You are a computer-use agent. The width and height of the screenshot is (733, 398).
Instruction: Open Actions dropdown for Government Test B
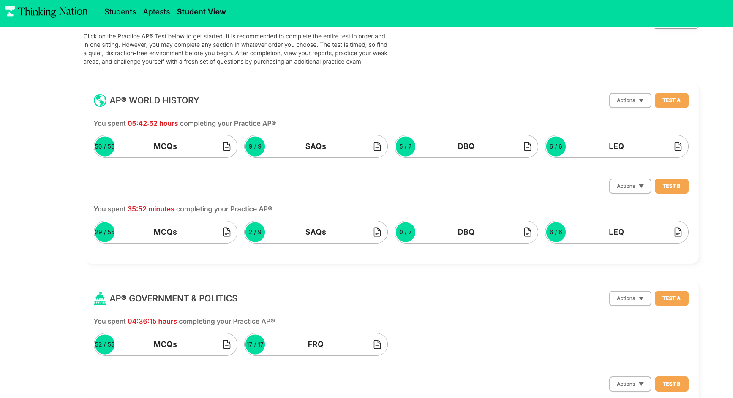630,384
